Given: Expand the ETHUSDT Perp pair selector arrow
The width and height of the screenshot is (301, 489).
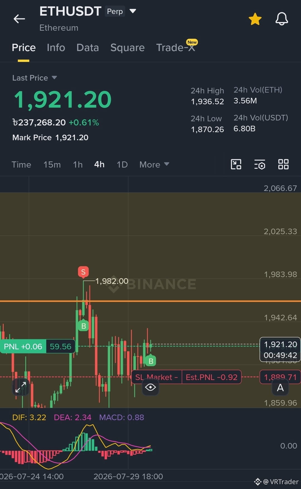Looking at the screenshot, I should click(133, 11).
